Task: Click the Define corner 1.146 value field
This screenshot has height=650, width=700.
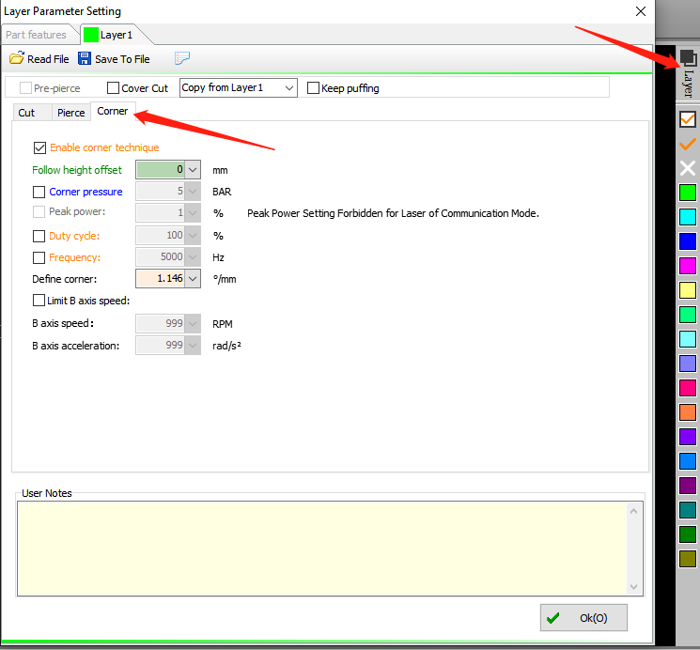Action: [x=161, y=279]
